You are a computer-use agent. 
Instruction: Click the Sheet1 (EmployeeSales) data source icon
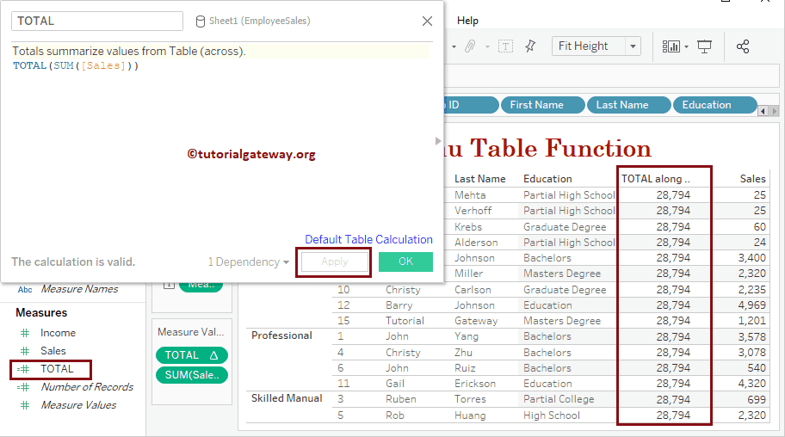click(x=200, y=22)
